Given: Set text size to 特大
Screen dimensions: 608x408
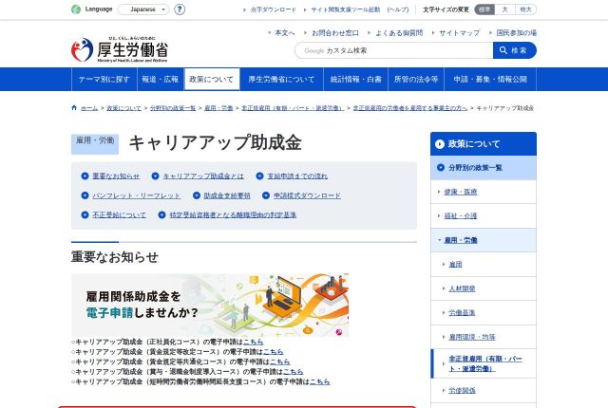Looking at the screenshot, I should [525, 9].
